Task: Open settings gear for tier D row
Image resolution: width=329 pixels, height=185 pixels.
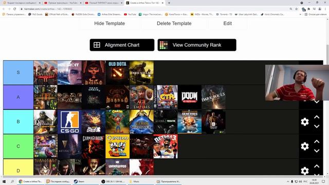Action: point(305,171)
